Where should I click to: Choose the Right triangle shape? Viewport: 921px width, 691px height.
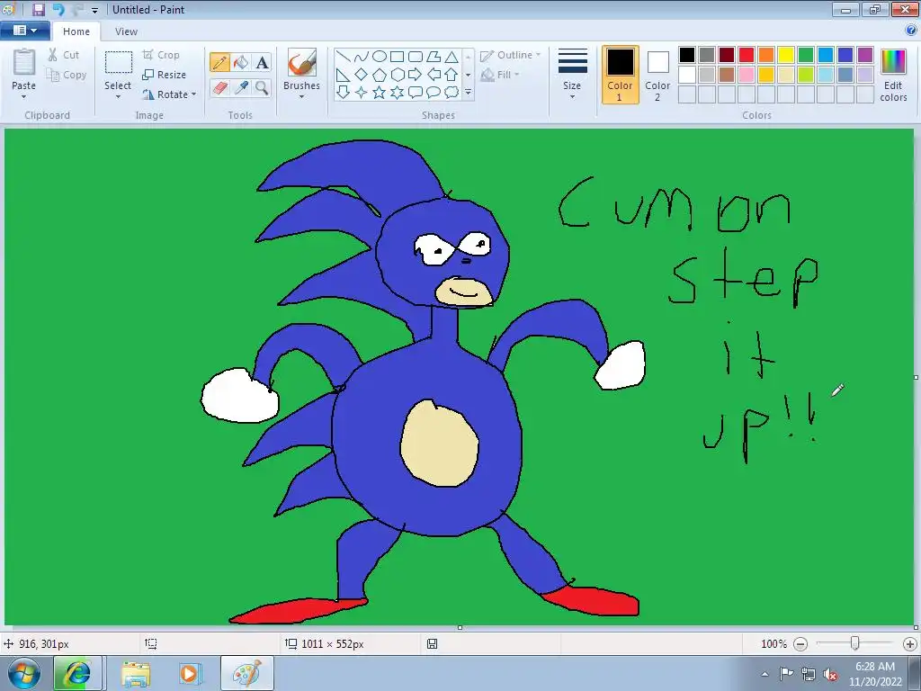click(344, 75)
